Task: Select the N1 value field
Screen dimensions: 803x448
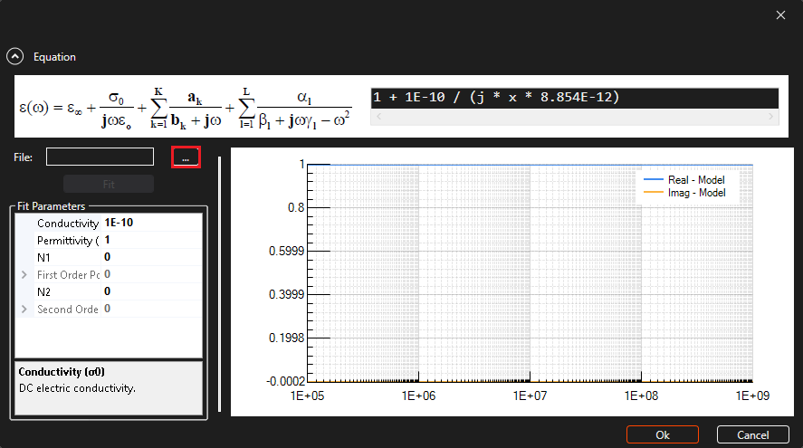Action: (x=151, y=257)
